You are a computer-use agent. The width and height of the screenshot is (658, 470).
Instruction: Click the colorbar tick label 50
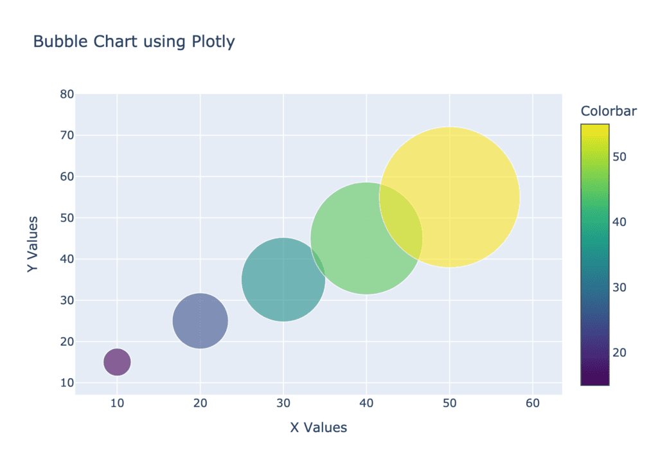coord(619,157)
